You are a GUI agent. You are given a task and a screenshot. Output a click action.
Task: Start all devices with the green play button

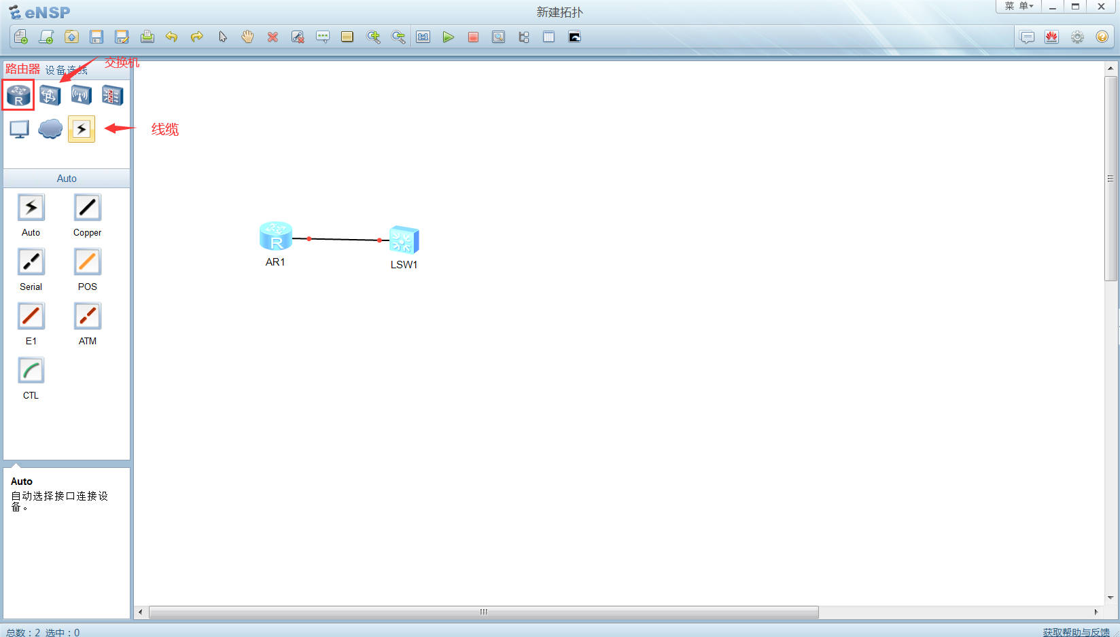tap(448, 37)
